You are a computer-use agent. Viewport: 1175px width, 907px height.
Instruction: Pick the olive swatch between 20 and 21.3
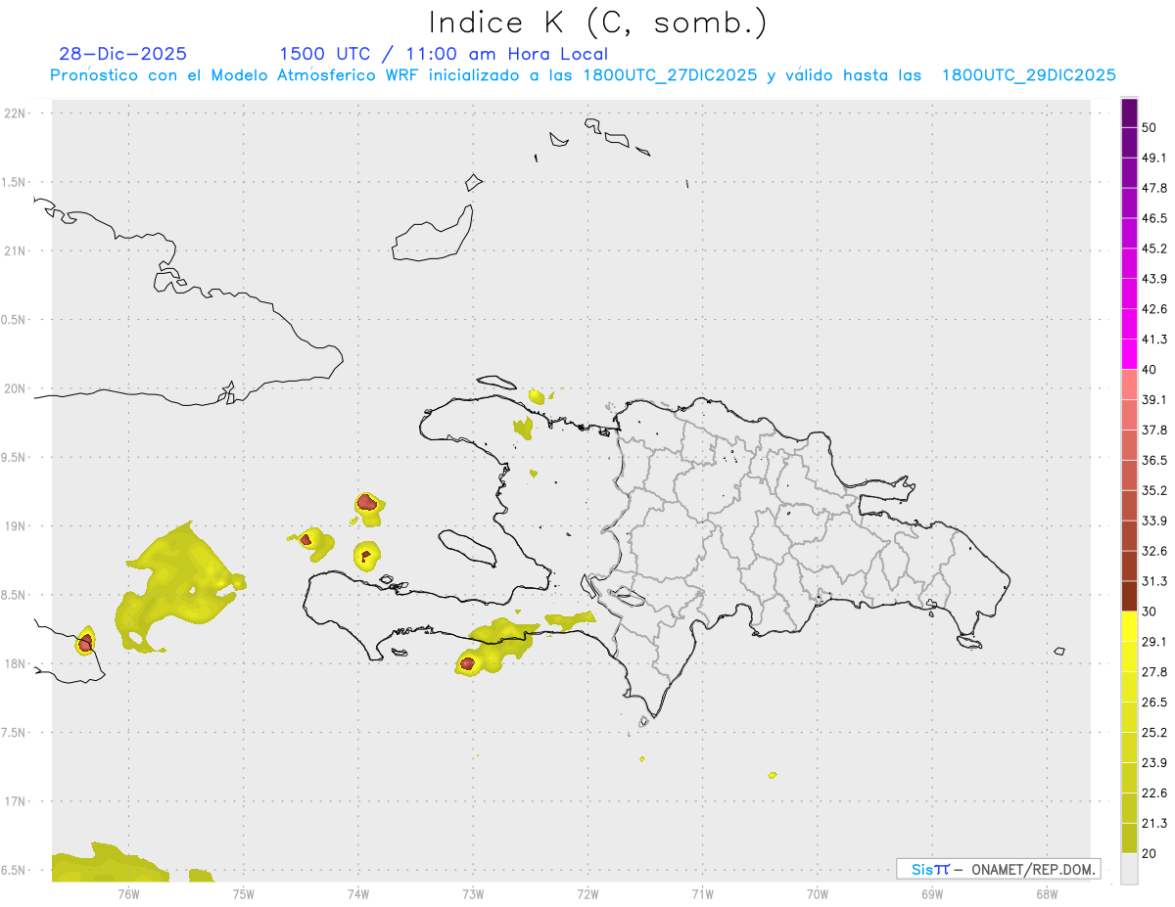point(1129,839)
